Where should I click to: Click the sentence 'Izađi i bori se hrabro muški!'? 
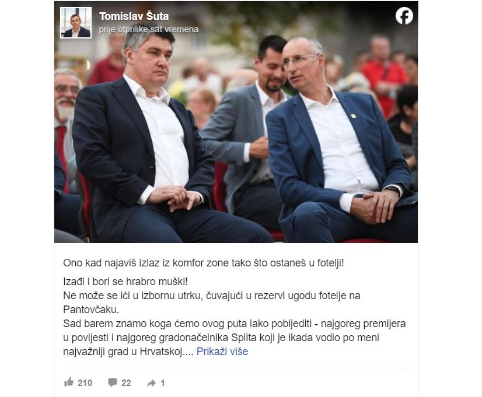(x=125, y=281)
